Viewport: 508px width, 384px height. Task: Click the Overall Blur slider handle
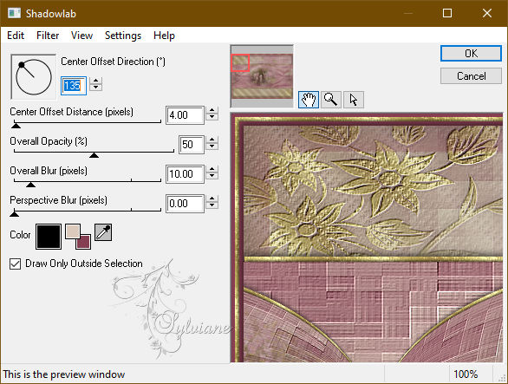[30, 185]
